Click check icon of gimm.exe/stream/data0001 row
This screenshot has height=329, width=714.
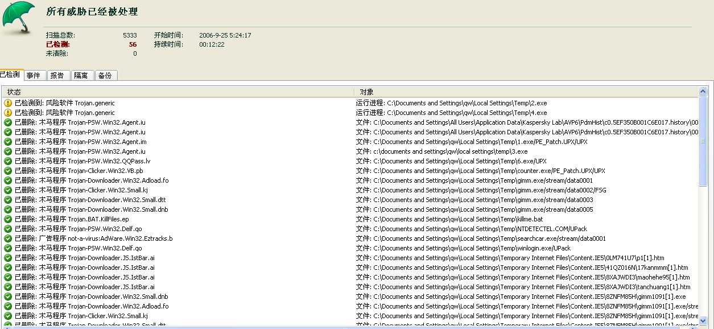[8, 180]
